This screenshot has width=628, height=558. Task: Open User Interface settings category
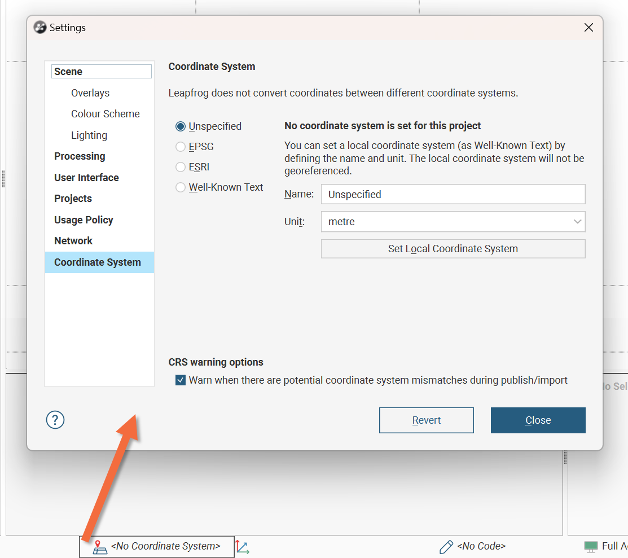pyautogui.click(x=86, y=178)
